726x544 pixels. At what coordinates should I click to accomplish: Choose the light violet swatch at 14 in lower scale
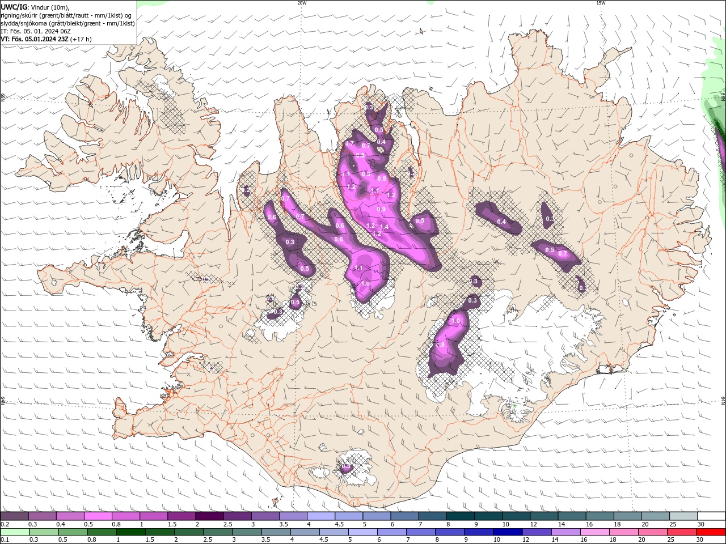[x=567, y=532]
